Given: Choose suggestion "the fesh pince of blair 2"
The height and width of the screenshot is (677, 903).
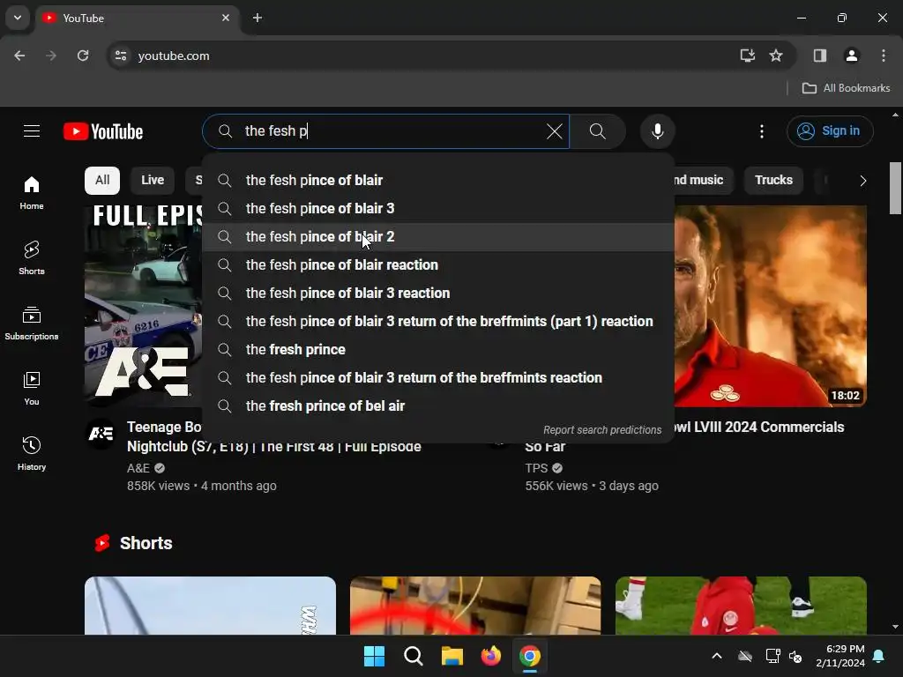Looking at the screenshot, I should pyautogui.click(x=437, y=236).
